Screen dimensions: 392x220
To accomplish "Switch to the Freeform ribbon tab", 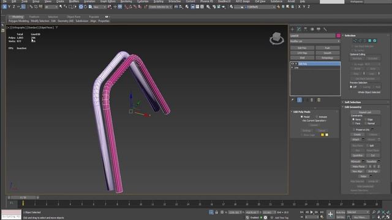I will 34,16.
